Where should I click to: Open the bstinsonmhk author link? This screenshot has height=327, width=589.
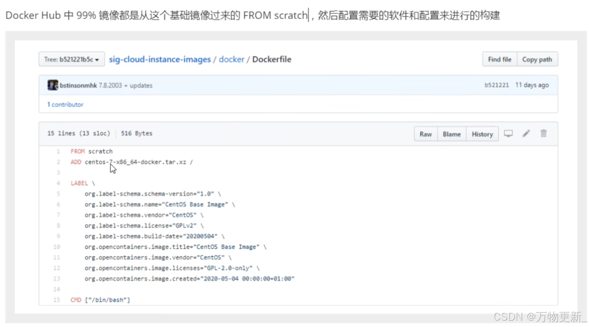tap(78, 85)
